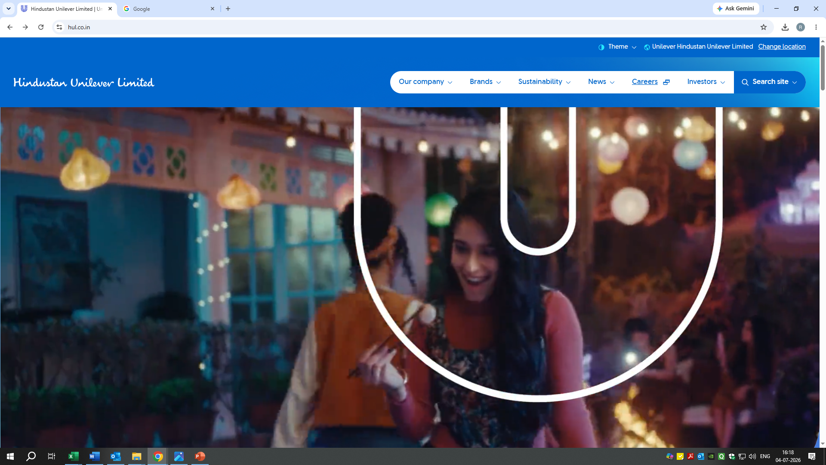Click the Change location link
The image size is (826, 465).
pyautogui.click(x=782, y=46)
